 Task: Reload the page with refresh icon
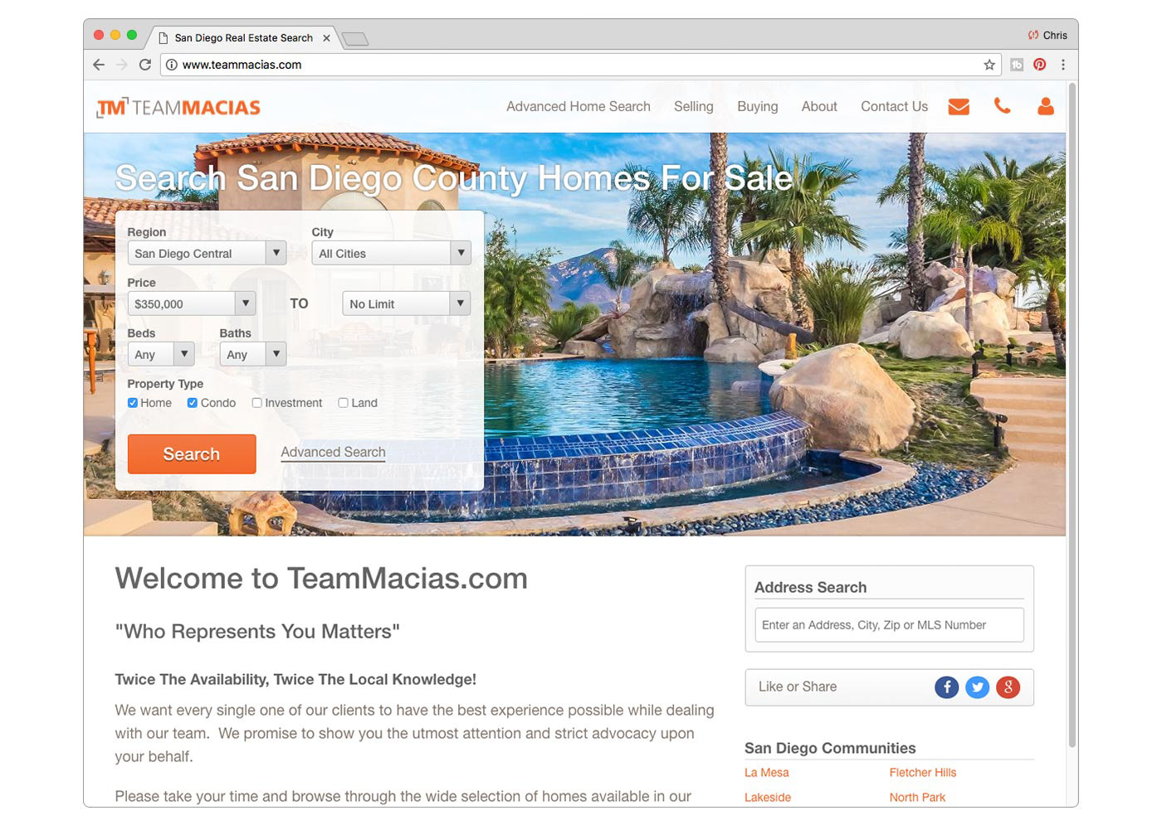point(145,65)
